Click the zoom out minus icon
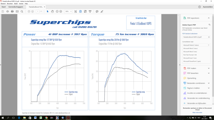 [x=57, y=11]
